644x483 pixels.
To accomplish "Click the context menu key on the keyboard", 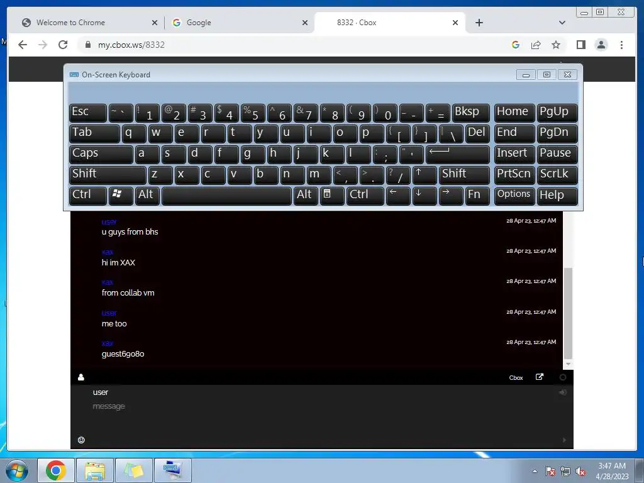I will [332, 196].
